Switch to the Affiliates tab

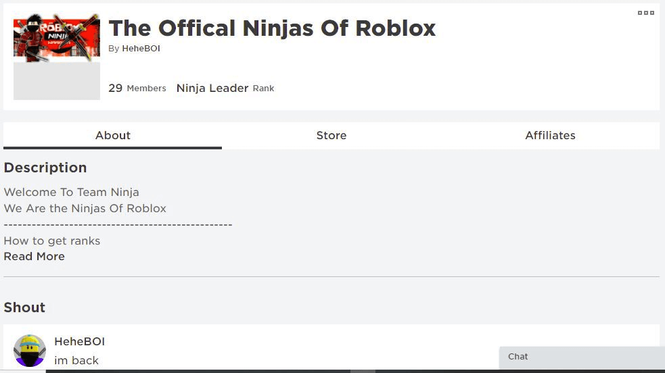[550, 135]
